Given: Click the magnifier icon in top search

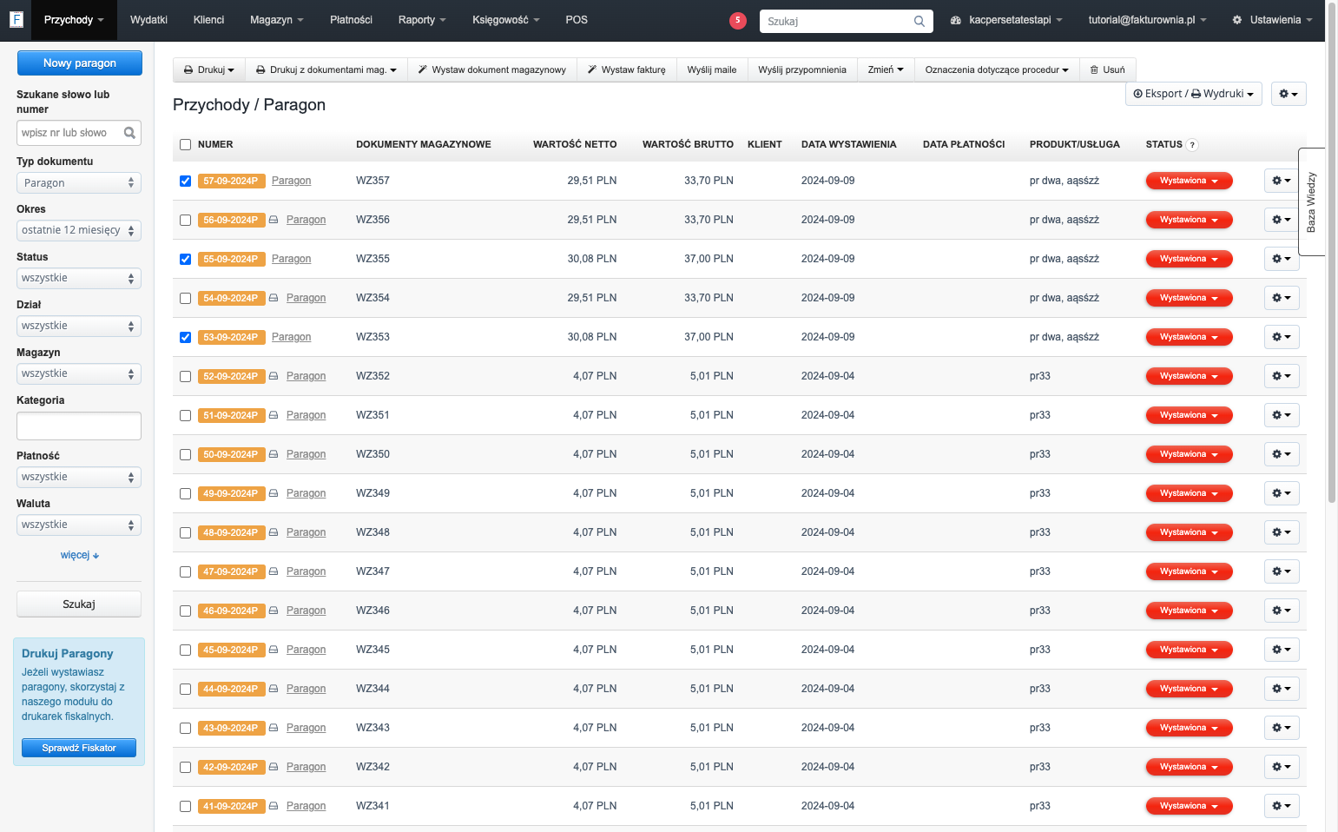Looking at the screenshot, I should [919, 21].
